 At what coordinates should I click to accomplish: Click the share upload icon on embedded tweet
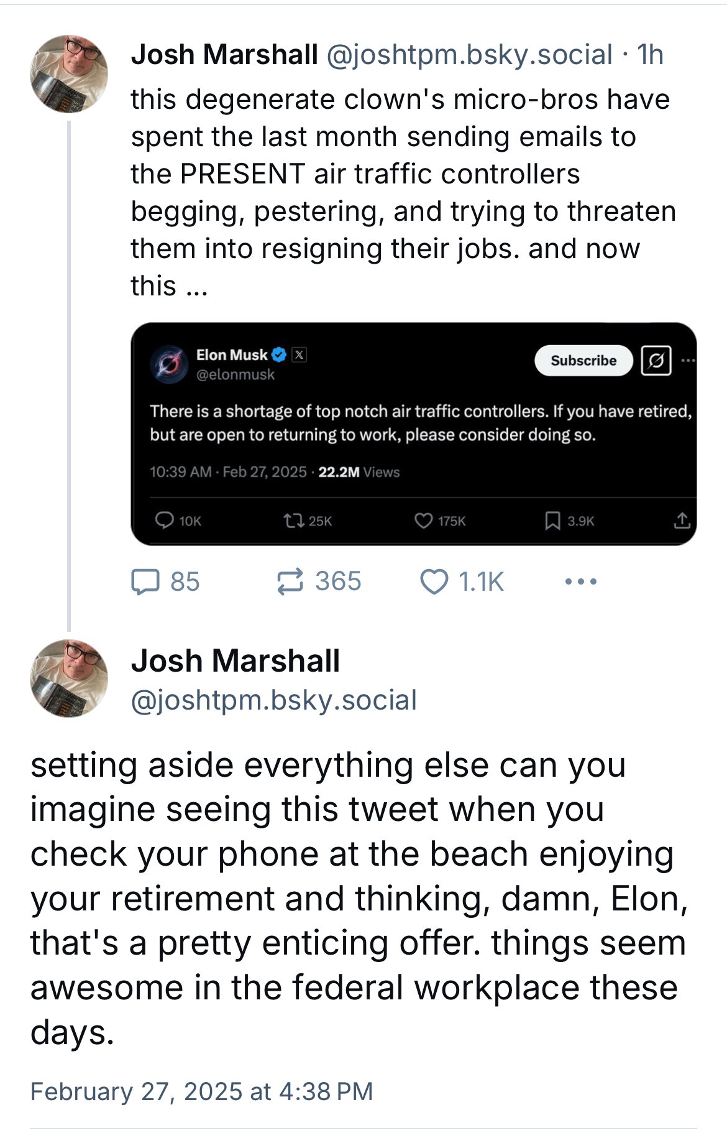[682, 521]
